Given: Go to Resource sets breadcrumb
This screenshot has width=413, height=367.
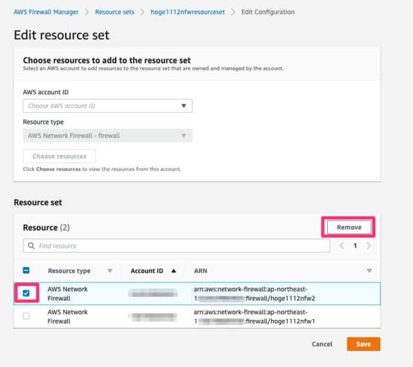Looking at the screenshot, I should [x=115, y=12].
